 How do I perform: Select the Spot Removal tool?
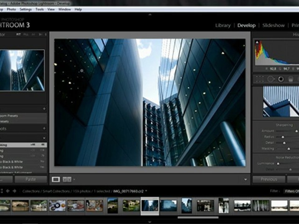271,79
